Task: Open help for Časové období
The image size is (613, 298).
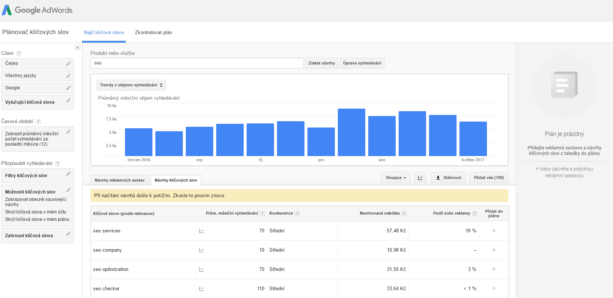Action: coord(38,122)
